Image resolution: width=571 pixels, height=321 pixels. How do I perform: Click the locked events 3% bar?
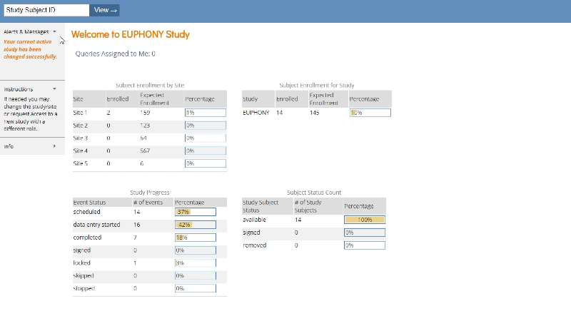tap(195, 263)
